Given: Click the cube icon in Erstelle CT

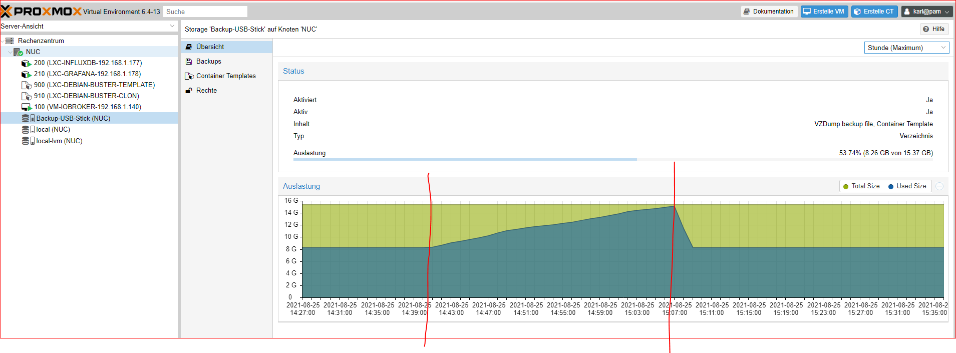Looking at the screenshot, I should pyautogui.click(x=857, y=12).
